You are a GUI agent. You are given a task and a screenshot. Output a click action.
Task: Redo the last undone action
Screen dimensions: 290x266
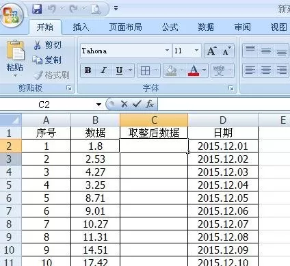click(x=74, y=9)
